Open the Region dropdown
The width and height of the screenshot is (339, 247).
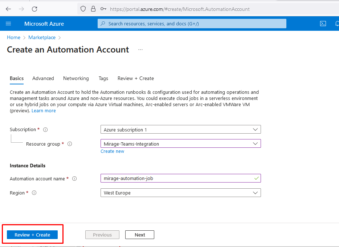click(181, 193)
